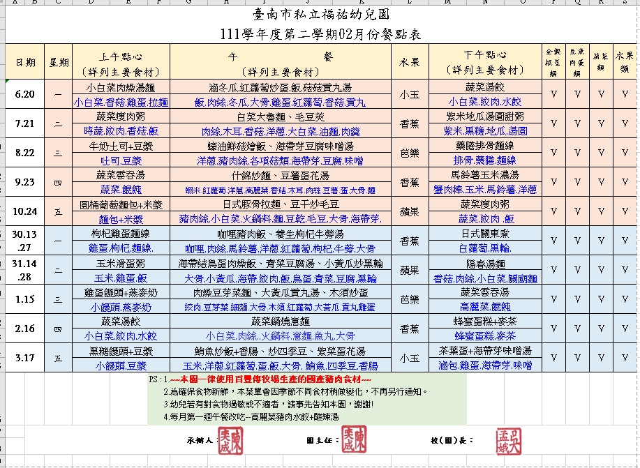Select the ingredients cell "小白菜.香菇.雞蛋.拉麵"
The height and width of the screenshot is (468, 640).
pyautogui.click(x=121, y=102)
